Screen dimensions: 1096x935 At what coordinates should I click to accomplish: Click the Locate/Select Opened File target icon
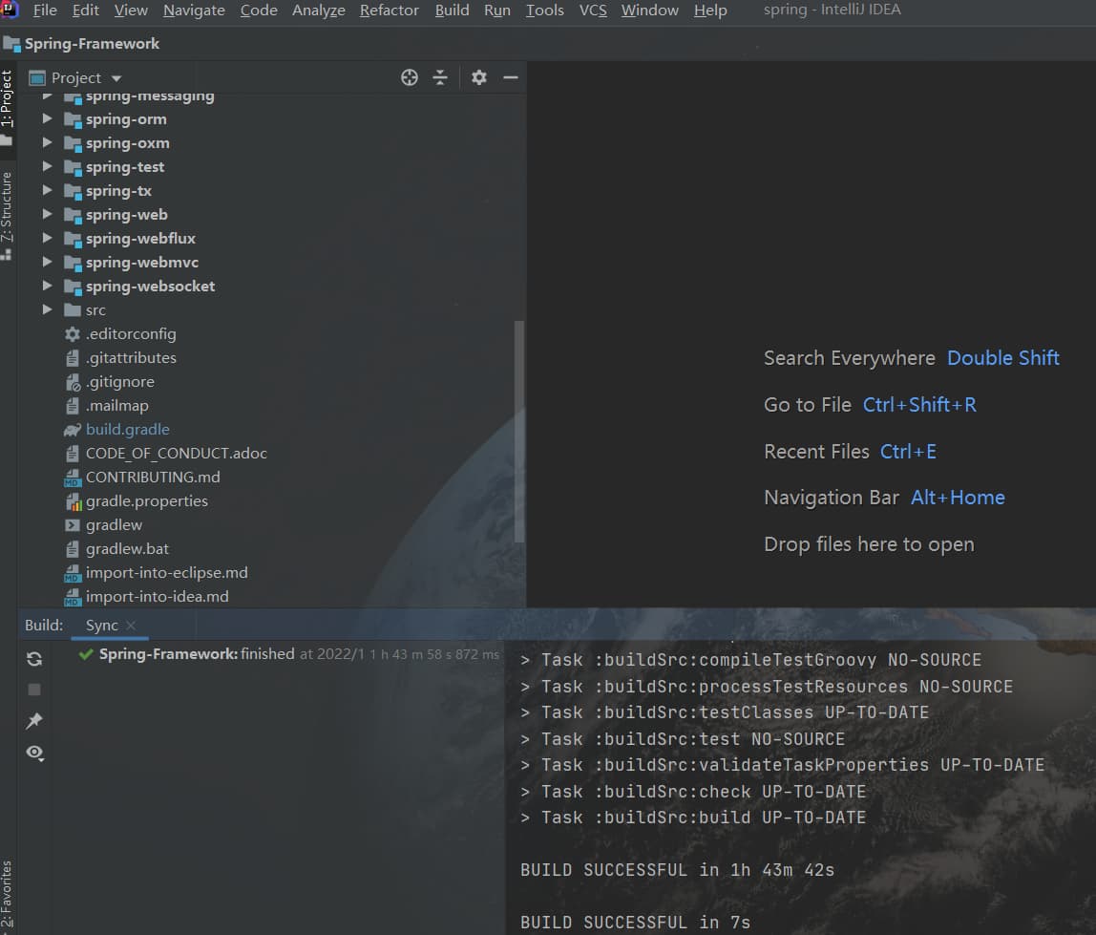click(410, 77)
